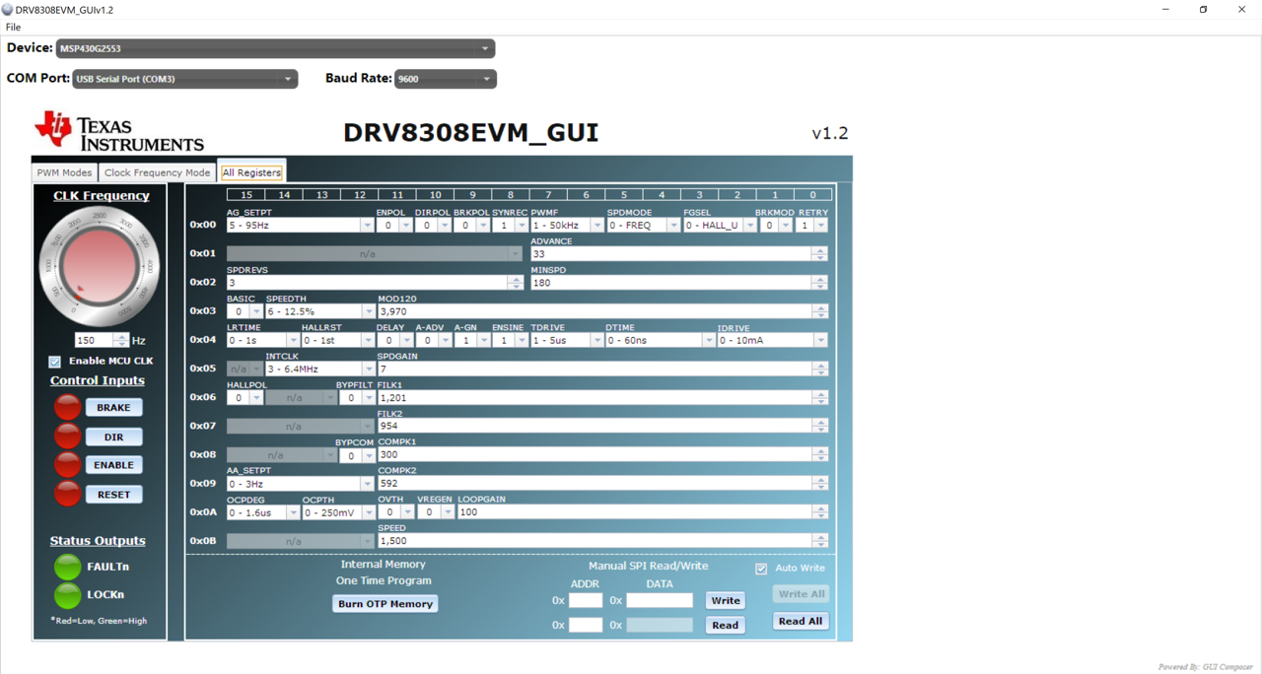Click the DIR button
The width and height of the screenshot is (1262, 674).
(113, 437)
